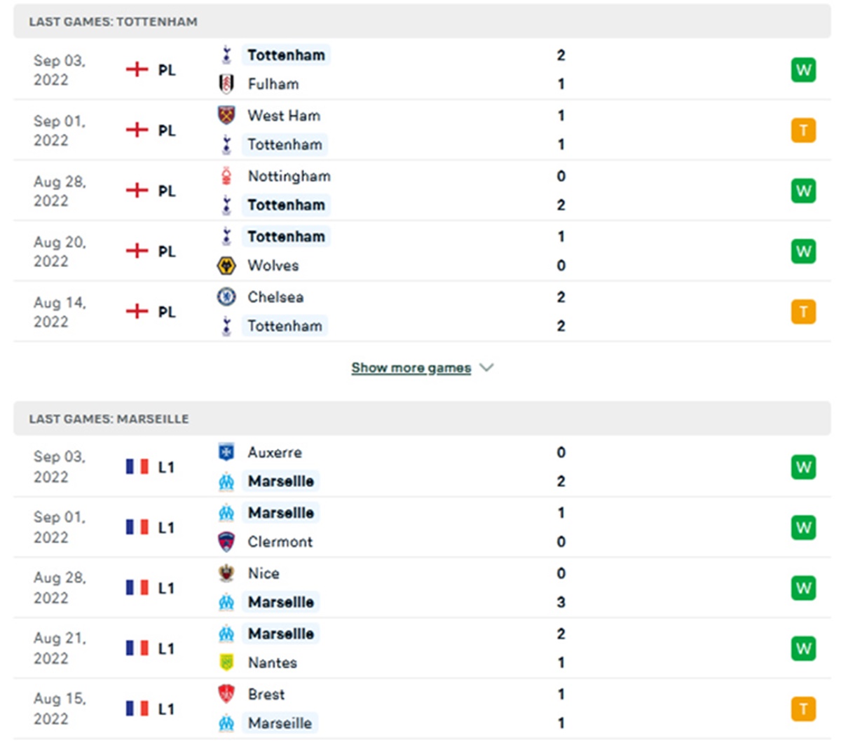Click the Fulham club crest icon
The image size is (841, 745).
[226, 84]
